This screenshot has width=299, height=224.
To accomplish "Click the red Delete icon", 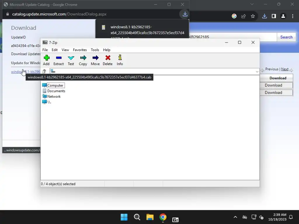I will (x=107, y=60).
